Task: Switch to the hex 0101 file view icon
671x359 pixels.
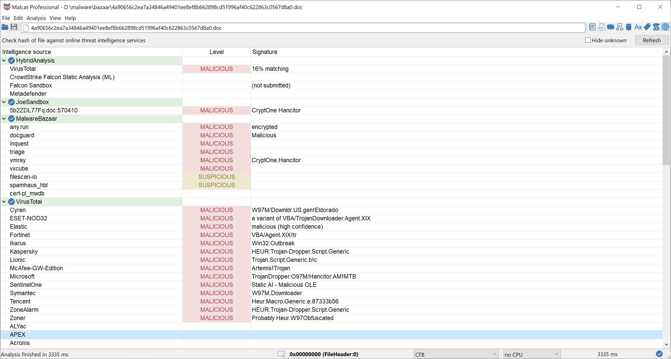Action: pos(601,27)
